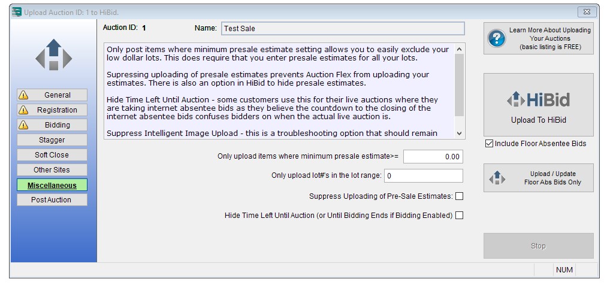The image size is (607, 285).
Task: Select the Post Auction section
Action: pos(52,200)
